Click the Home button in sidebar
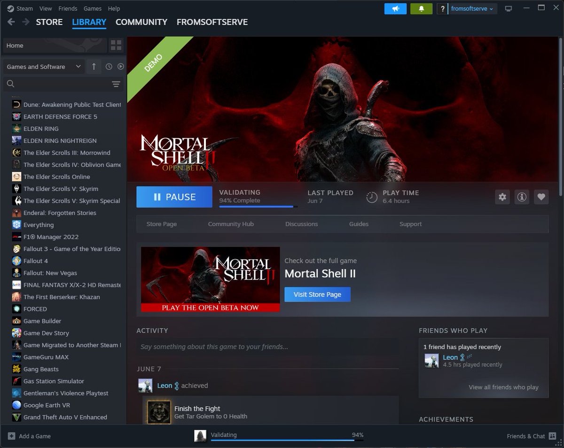 tap(55, 46)
